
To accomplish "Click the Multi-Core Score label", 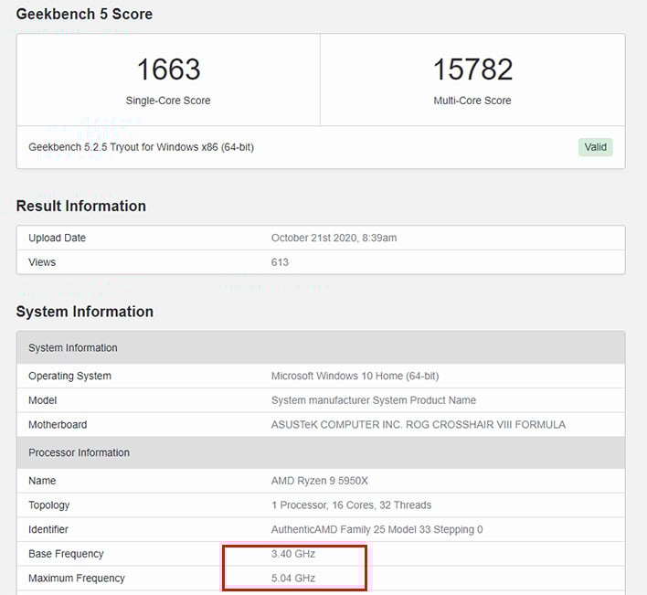I will (x=472, y=101).
